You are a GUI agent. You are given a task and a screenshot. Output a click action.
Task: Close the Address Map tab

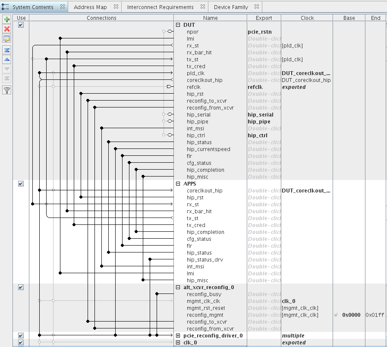pos(116,7)
